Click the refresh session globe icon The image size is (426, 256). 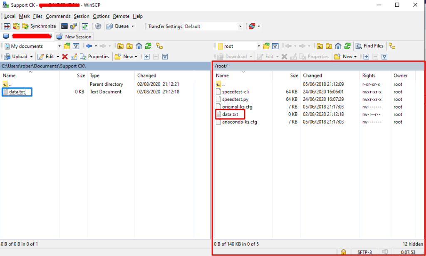(x=252, y=26)
